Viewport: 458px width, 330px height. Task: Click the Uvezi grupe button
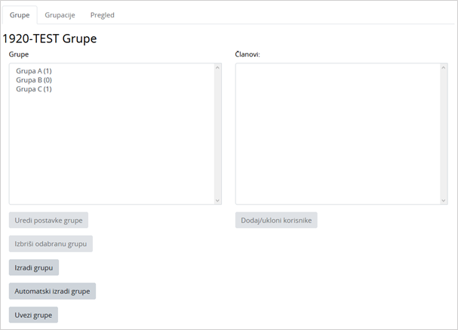tap(33, 315)
